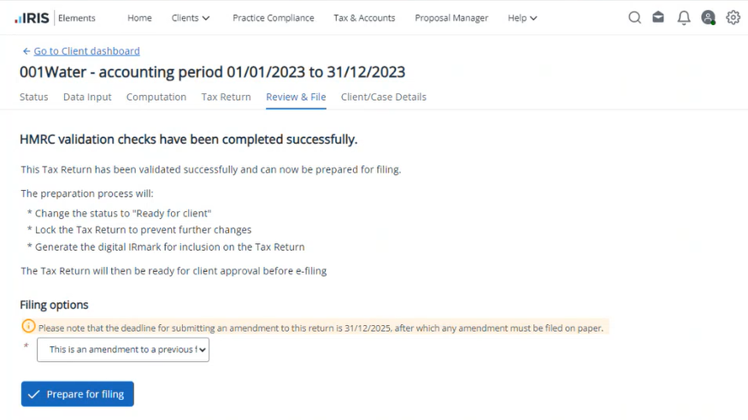Click the back arrow to dashboard

[x=26, y=51]
